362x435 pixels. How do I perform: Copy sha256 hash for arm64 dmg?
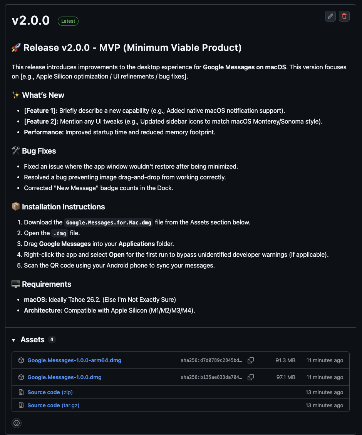[x=251, y=360]
